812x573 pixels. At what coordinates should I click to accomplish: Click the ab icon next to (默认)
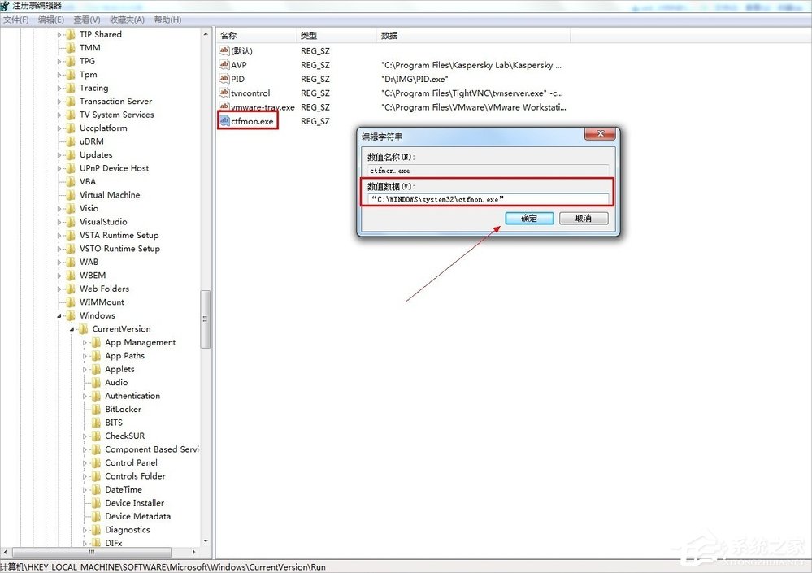[226, 50]
